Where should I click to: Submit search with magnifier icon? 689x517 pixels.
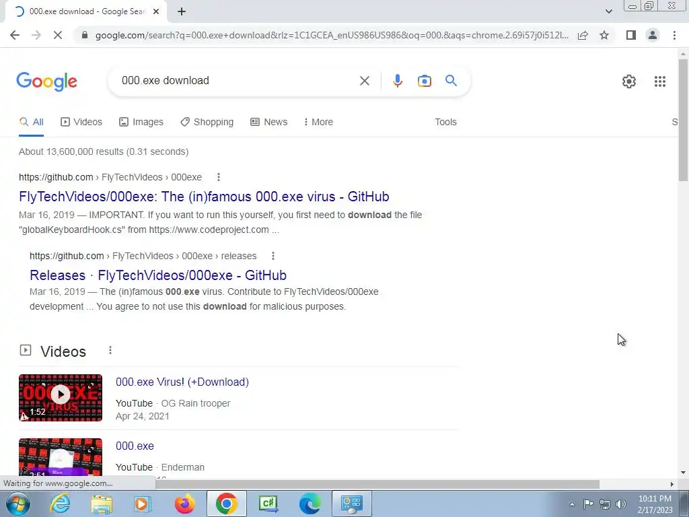451,81
